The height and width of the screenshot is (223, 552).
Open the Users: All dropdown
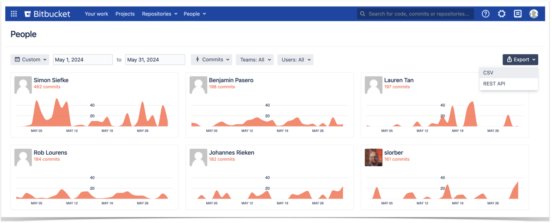coord(295,59)
